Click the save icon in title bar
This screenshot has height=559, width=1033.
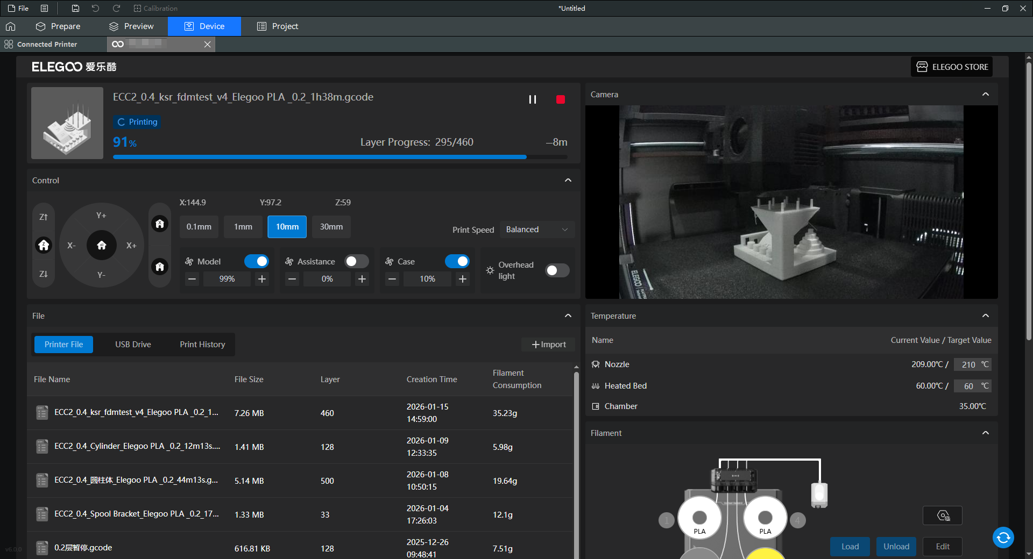(75, 8)
